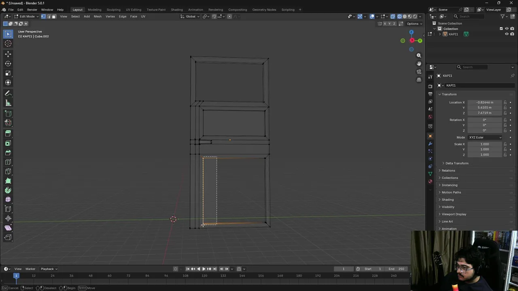The width and height of the screenshot is (518, 291).
Task: Click the pan hand viewport icon
Action: [419, 63]
